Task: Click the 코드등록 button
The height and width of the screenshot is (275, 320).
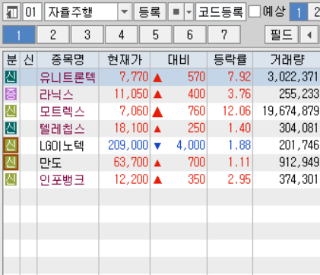Action: pos(220,12)
